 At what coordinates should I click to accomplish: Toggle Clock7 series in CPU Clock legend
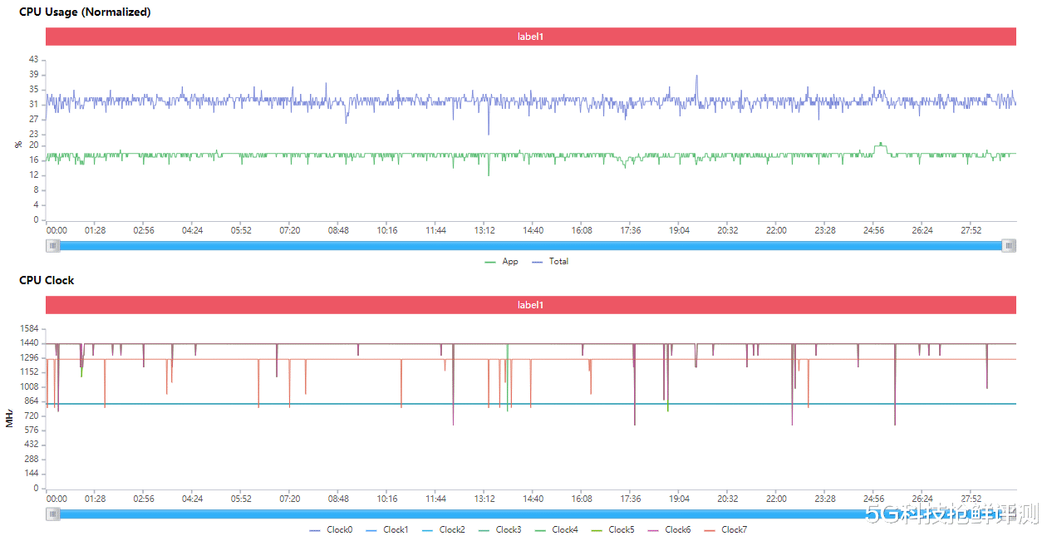click(x=725, y=530)
